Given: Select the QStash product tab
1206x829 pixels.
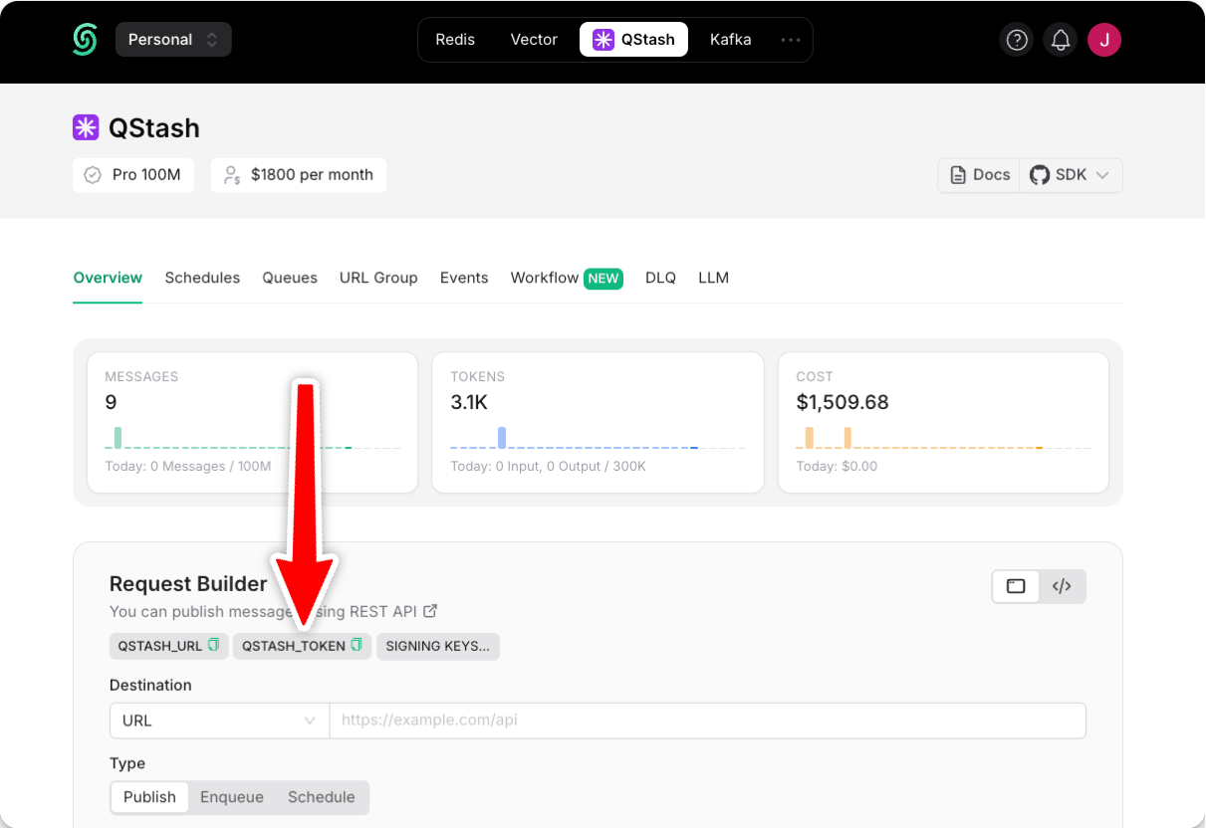Looking at the screenshot, I should (x=633, y=40).
